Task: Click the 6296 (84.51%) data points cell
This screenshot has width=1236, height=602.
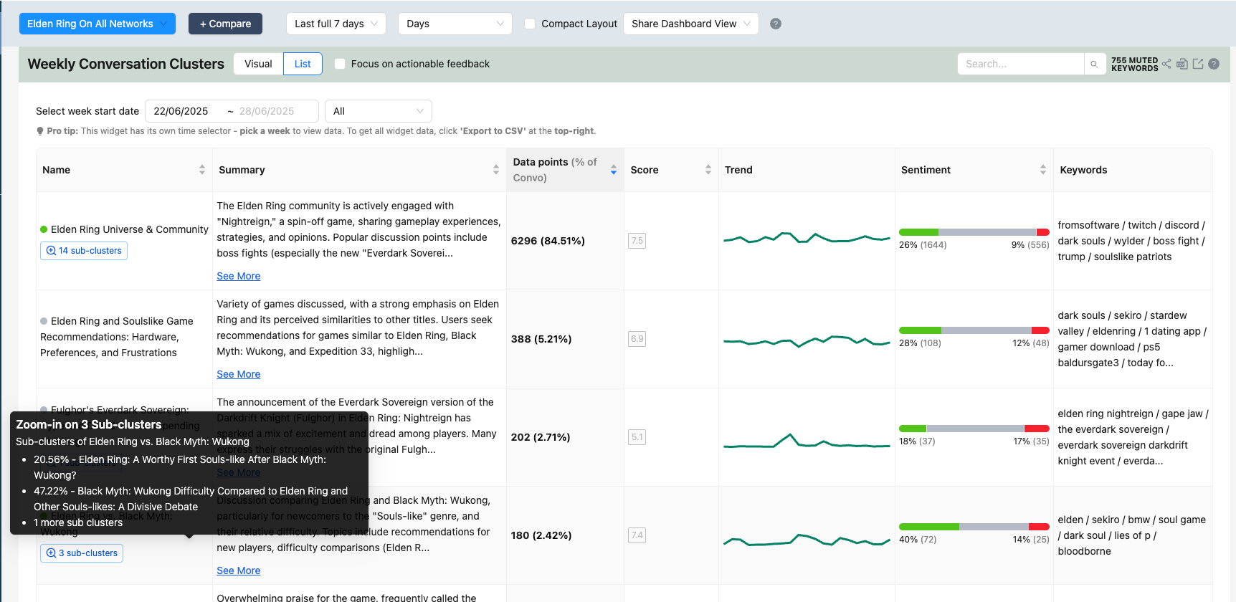Action: coord(548,241)
